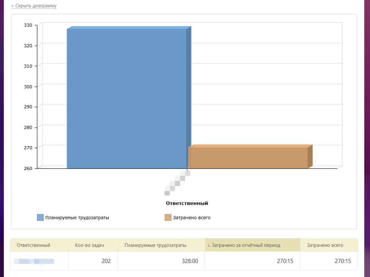Collapse chart using arrow before "Скрыть диаграмму"

tap(13, 6)
